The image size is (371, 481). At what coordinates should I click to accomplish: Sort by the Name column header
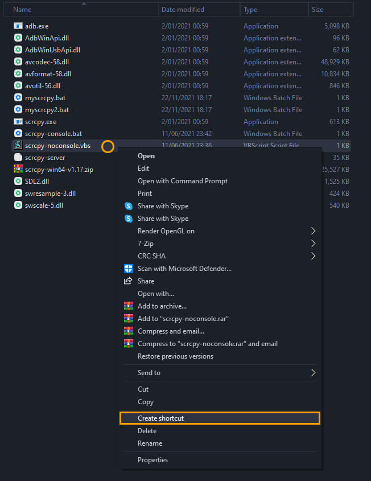point(81,10)
